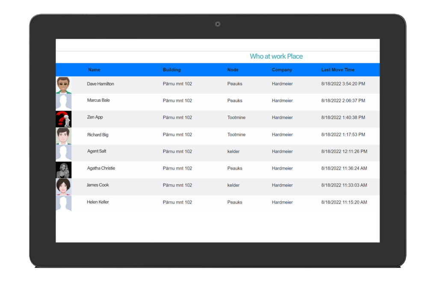The width and height of the screenshot is (438, 283).
Task: Click Tootmine node in Zen App's row
Action: (236, 118)
